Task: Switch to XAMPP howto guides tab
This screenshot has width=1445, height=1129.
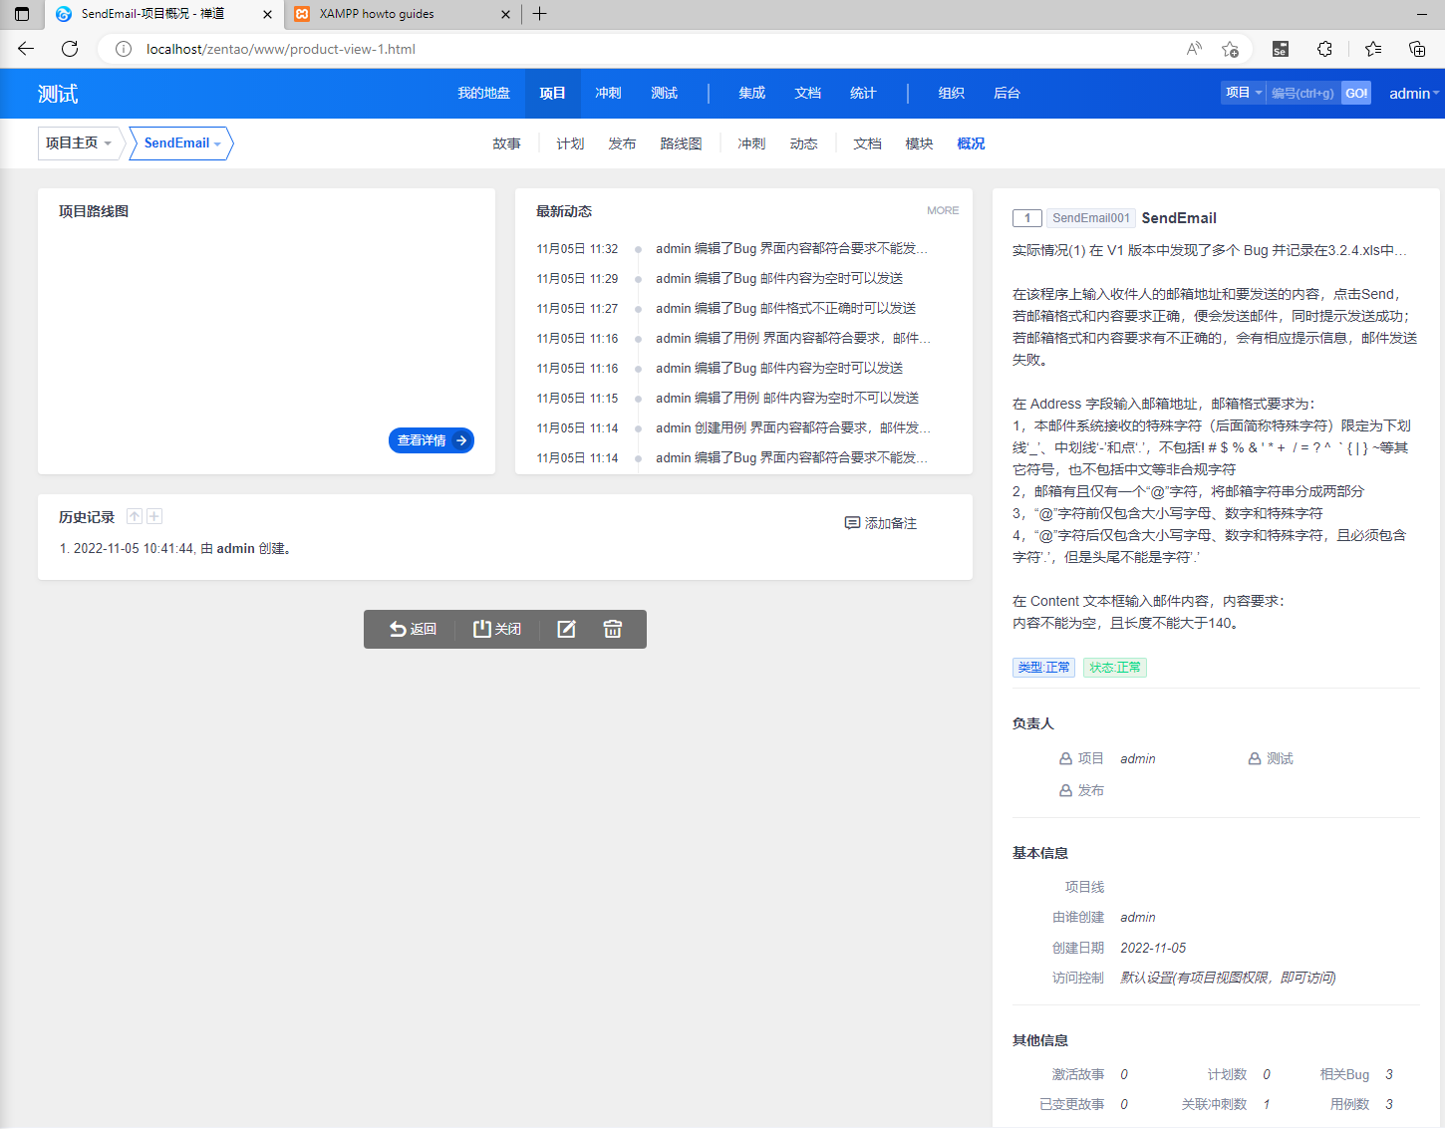Action: point(377,14)
